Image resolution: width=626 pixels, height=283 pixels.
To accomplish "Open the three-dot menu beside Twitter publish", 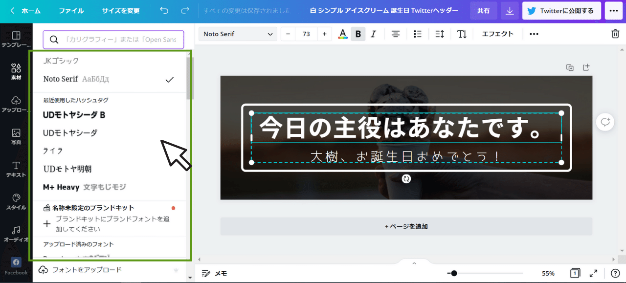I will pyautogui.click(x=614, y=11).
